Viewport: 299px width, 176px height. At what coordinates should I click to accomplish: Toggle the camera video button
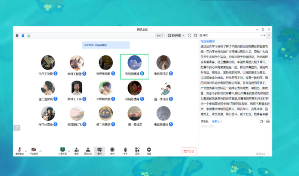click(x=34, y=149)
